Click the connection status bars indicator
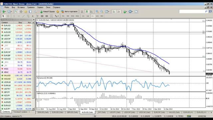213x120 pixels. 189,116
